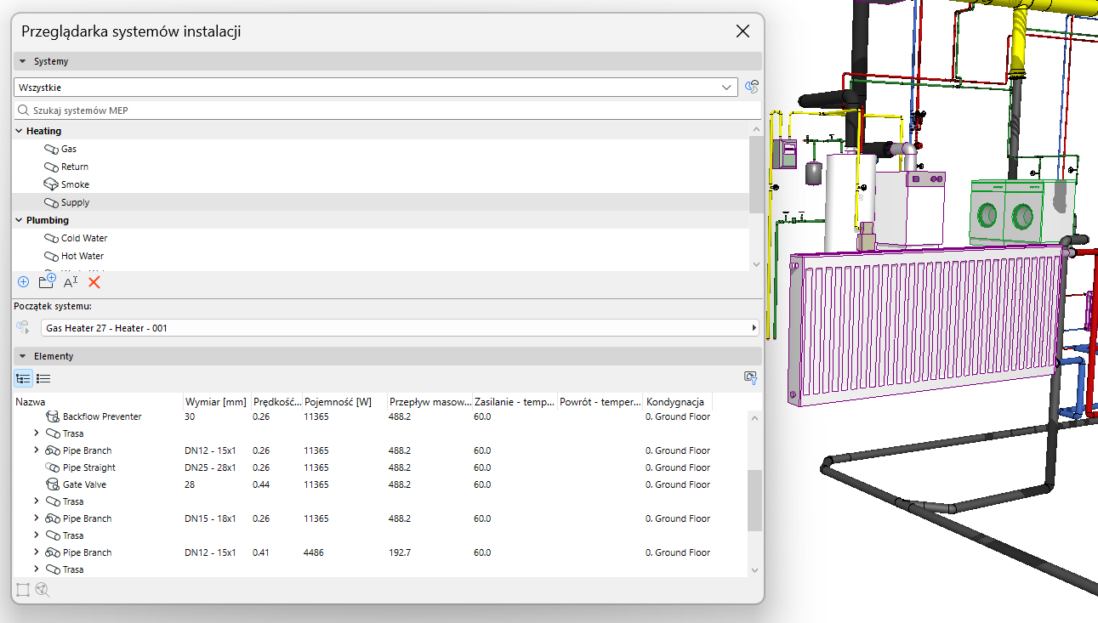The height and width of the screenshot is (623, 1098).
Task: Select the Pipe Straight element row
Action: [x=380, y=467]
